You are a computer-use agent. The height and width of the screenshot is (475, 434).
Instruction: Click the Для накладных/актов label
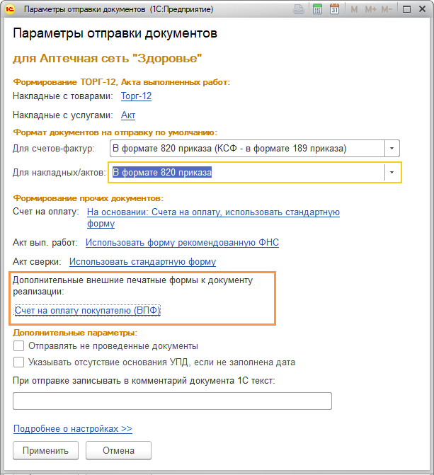click(59, 172)
